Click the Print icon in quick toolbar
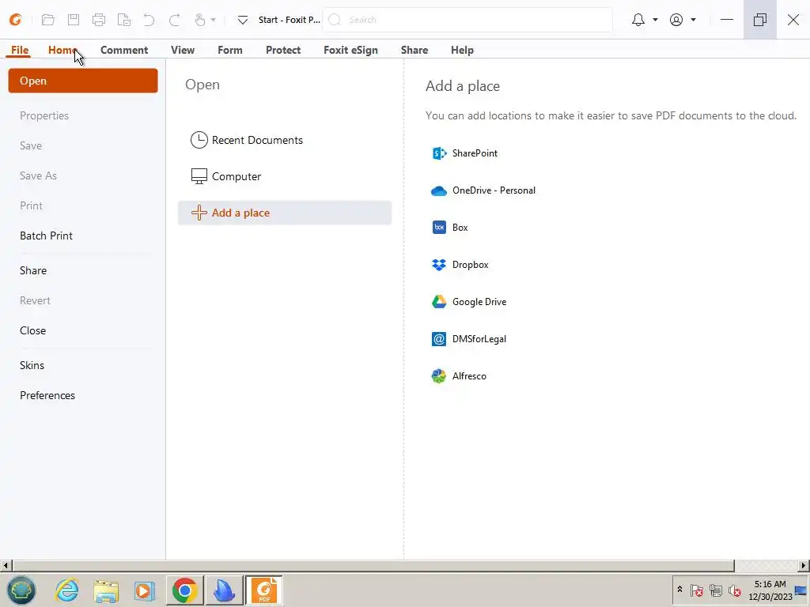 99,20
